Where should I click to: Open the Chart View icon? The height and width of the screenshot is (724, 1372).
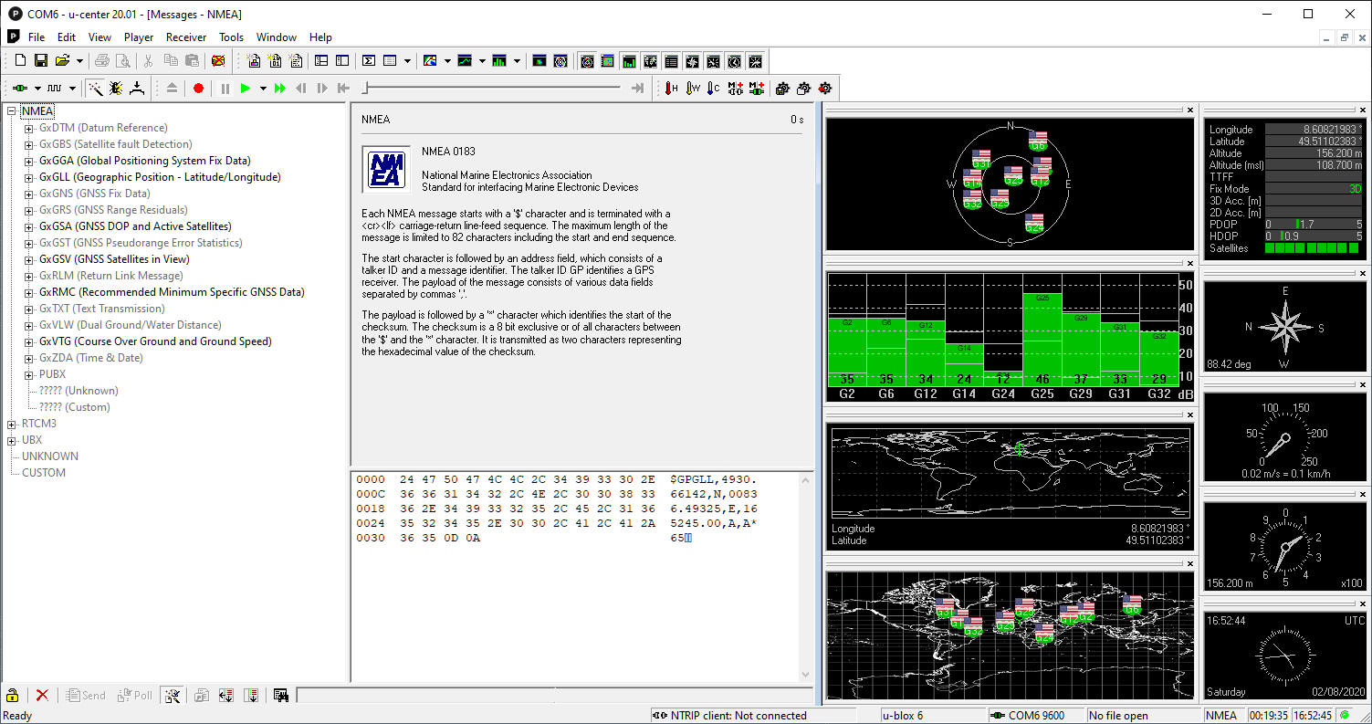click(465, 61)
